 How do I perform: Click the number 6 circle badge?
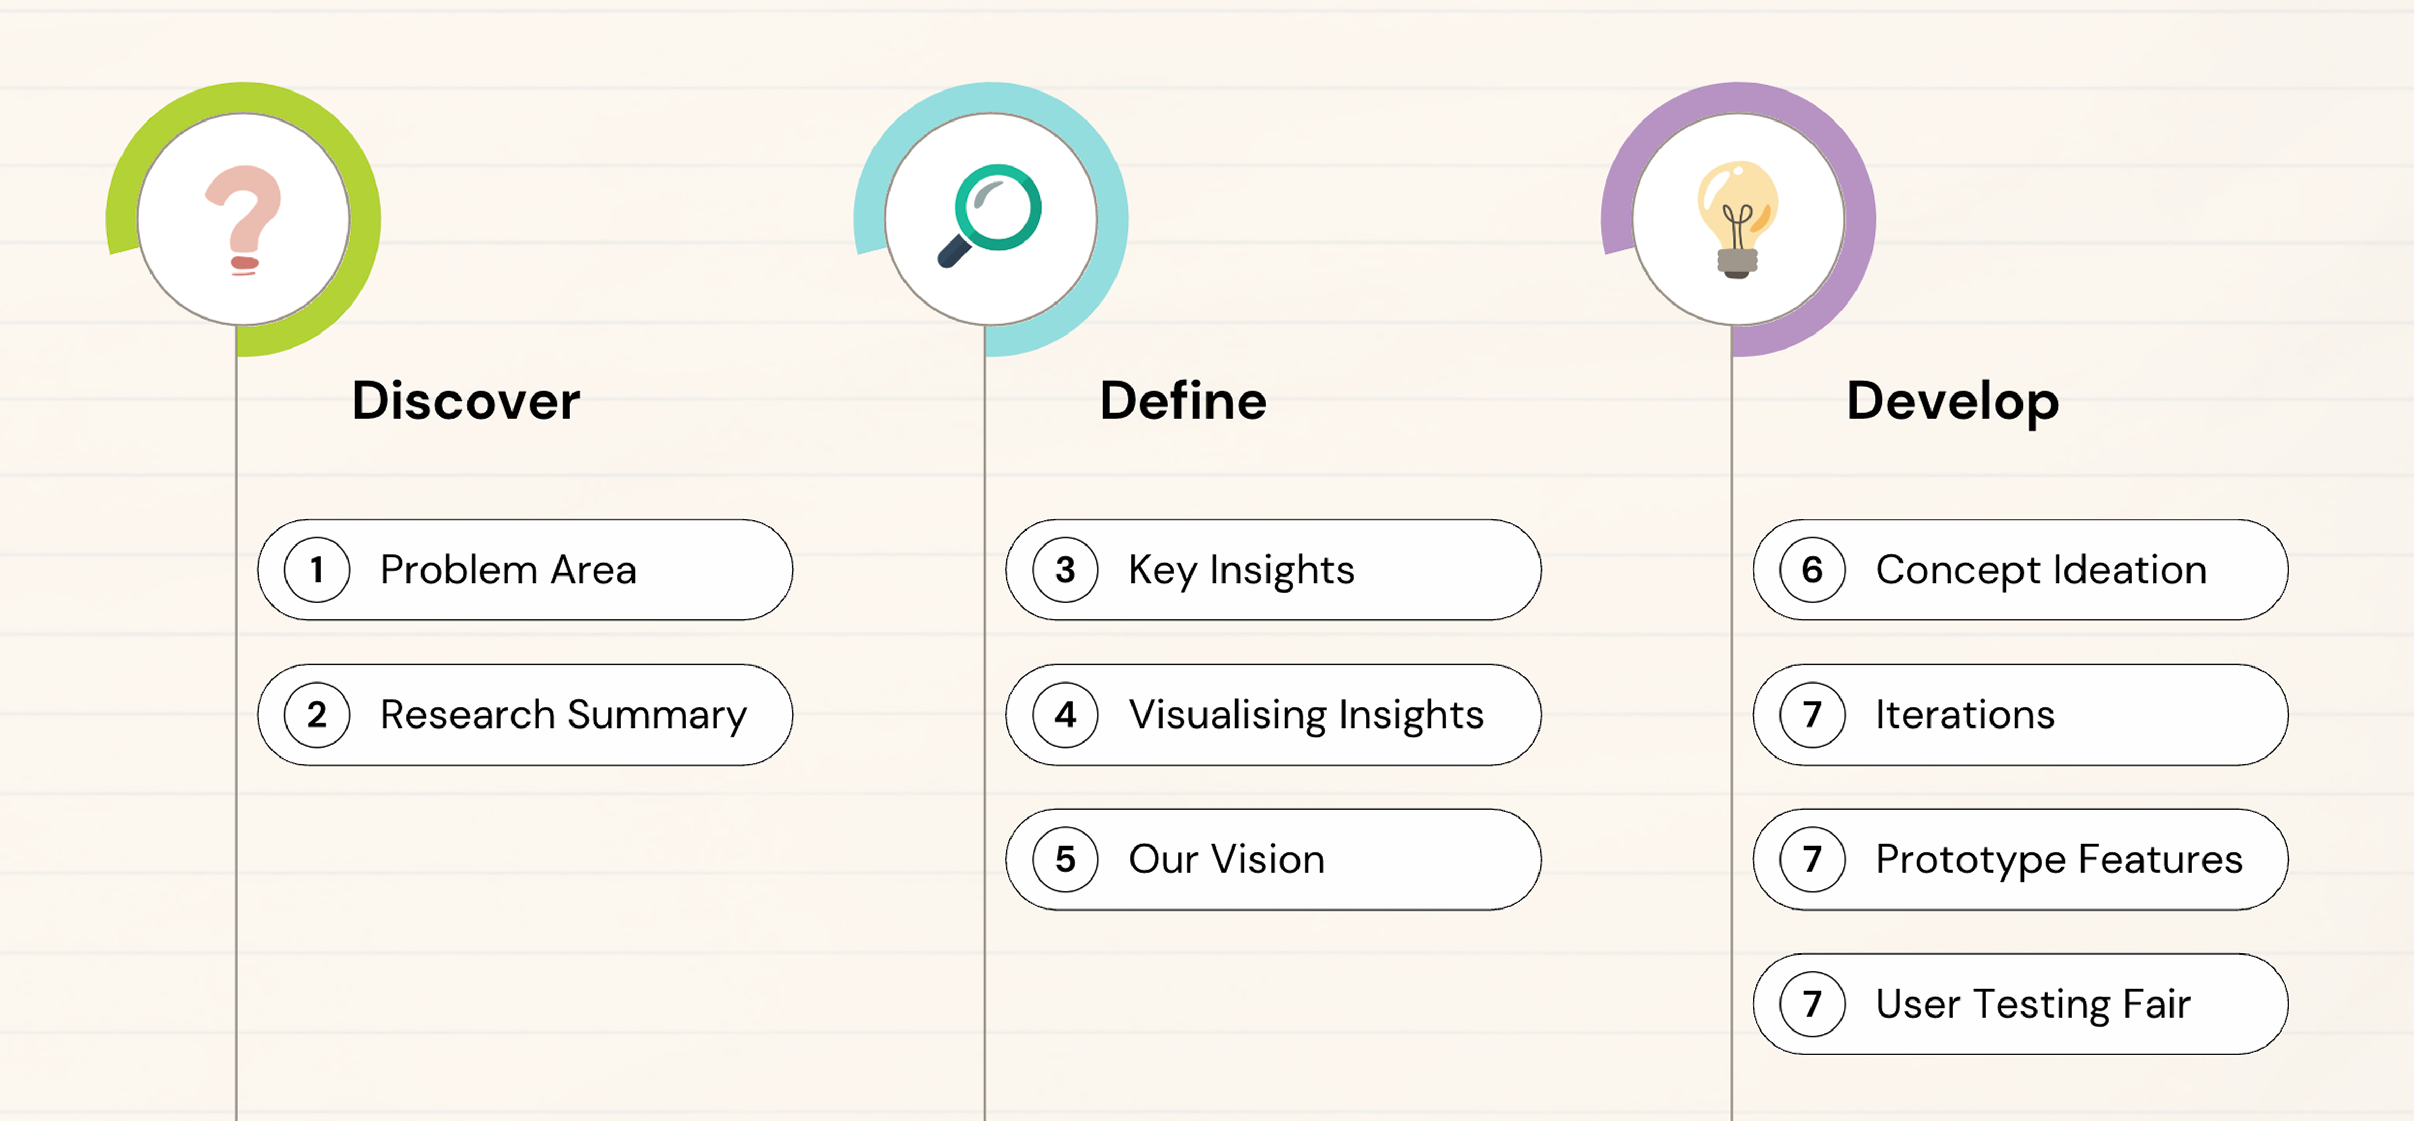(1813, 570)
